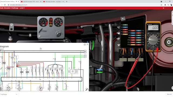Click fuse F5 in the fuse box
The image size is (173, 97).
(125, 34)
